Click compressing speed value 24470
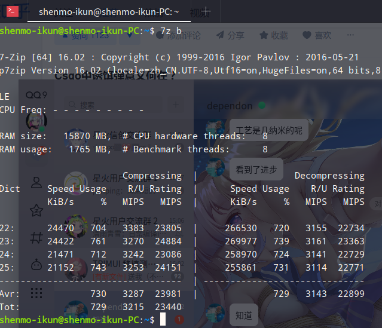The width and height of the screenshot is (382, 328). (x=60, y=228)
